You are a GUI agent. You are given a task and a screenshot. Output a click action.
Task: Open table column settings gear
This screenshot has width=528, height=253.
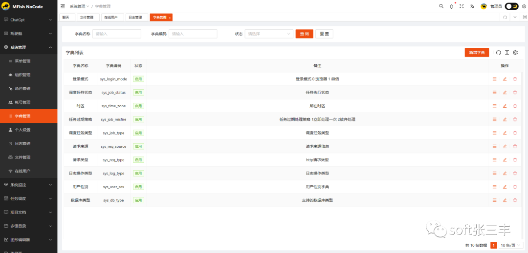click(515, 53)
